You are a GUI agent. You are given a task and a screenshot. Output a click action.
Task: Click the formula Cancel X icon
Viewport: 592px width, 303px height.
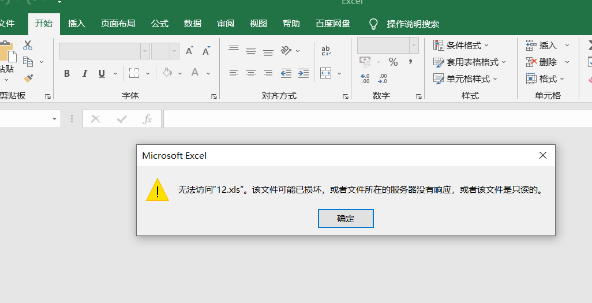click(x=96, y=119)
